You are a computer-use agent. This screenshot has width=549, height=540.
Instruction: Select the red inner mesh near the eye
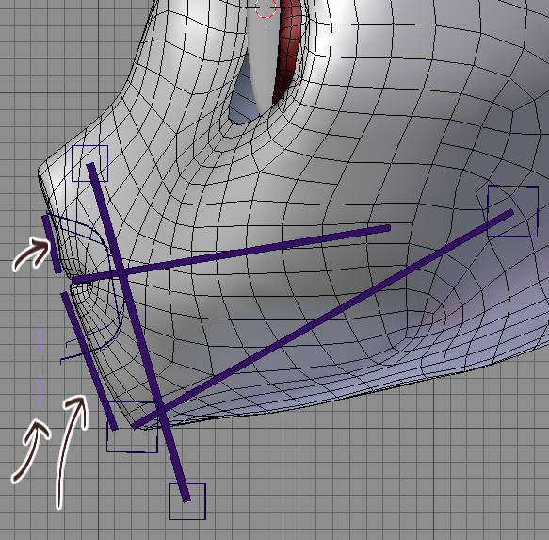pos(288,49)
